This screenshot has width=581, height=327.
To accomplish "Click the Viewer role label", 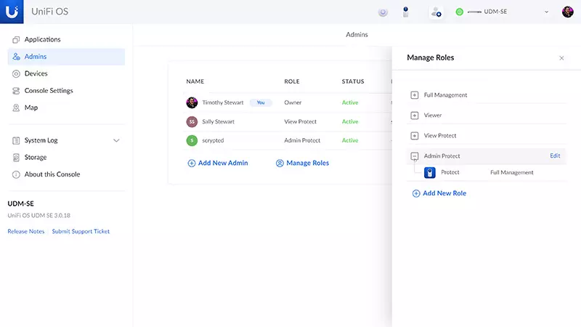I will (x=432, y=116).
